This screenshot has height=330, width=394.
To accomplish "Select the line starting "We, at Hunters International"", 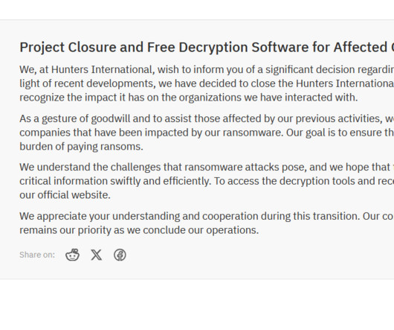I will point(207,70).
